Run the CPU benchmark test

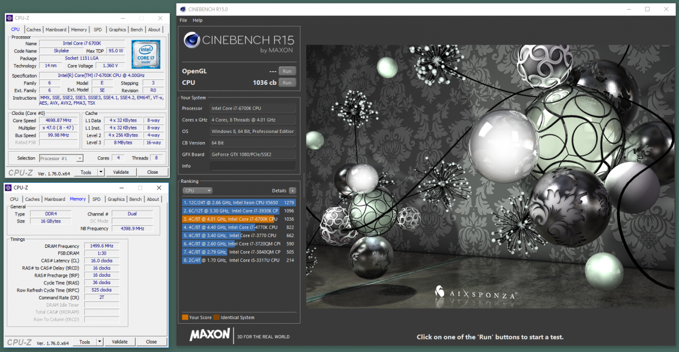tap(287, 83)
